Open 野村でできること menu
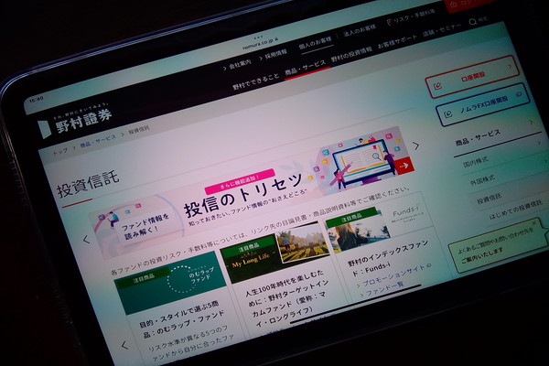Screen dimensions: 549x366 [x=255, y=81]
